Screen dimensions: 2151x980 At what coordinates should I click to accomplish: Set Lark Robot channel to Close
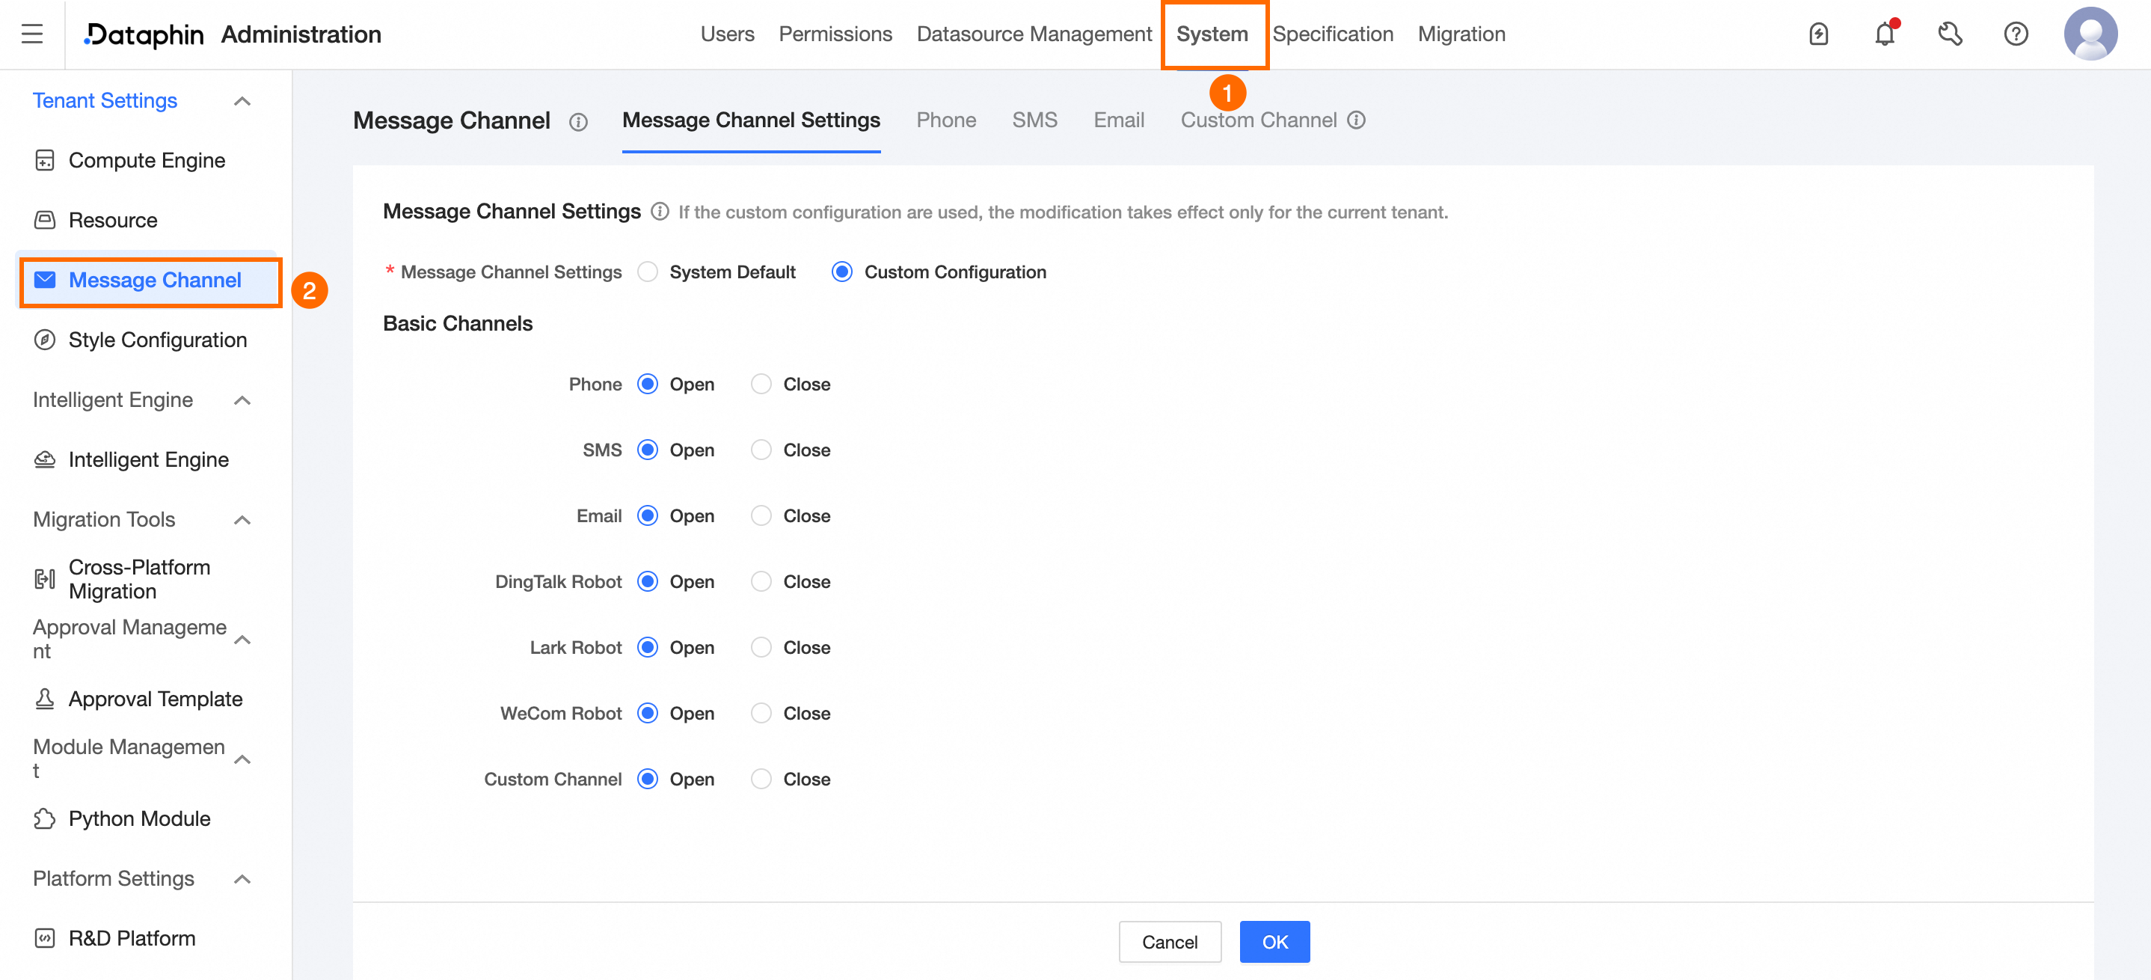(x=761, y=648)
